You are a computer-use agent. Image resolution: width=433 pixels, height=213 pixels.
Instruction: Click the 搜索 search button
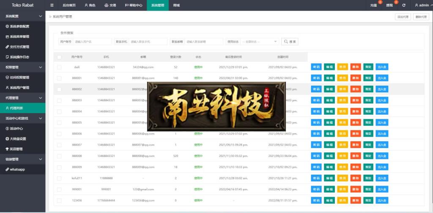(290, 42)
